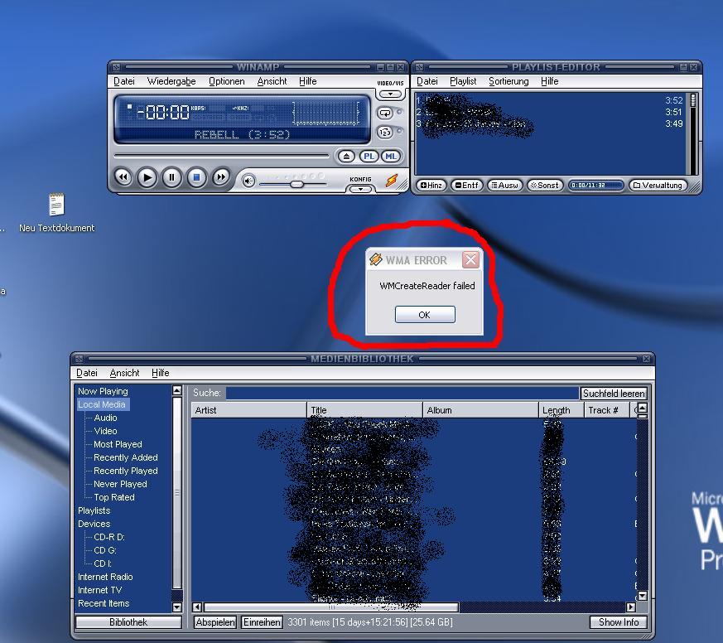Screen dimensions: 723x643
Task: Skip to next track in Winamp
Action: pyautogui.click(x=221, y=177)
